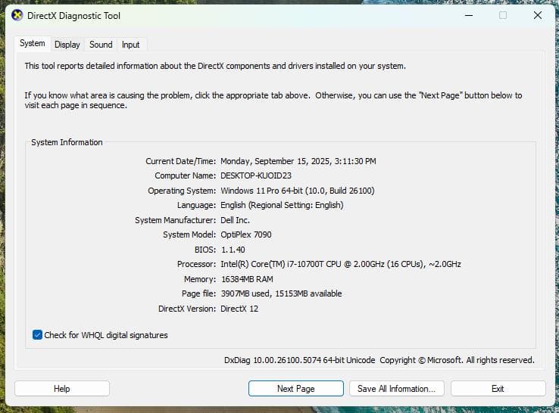
Task: Open the Sound tab
Action: (x=101, y=45)
